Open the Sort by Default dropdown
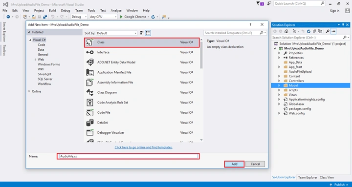 pyautogui.click(x=116, y=33)
